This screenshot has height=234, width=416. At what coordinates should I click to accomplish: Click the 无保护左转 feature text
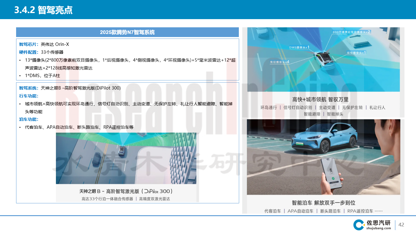pyautogui.click(x=352, y=107)
